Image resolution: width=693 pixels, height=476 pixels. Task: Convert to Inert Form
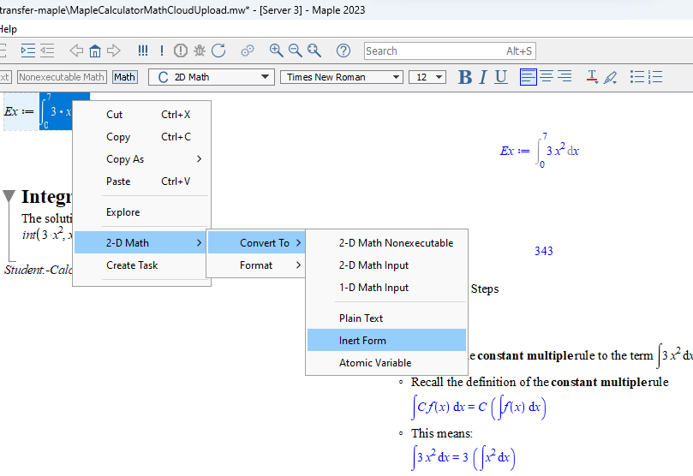pos(386,340)
